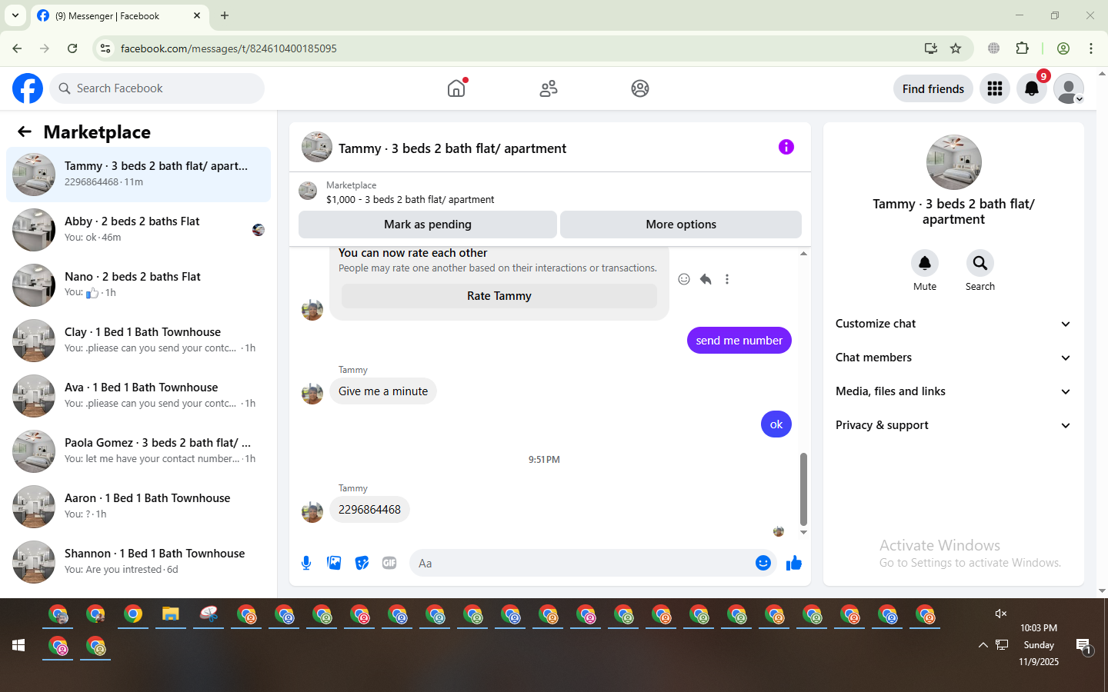This screenshot has width=1108, height=692.
Task: Click scroll up arrow in chat
Action: [x=803, y=254]
